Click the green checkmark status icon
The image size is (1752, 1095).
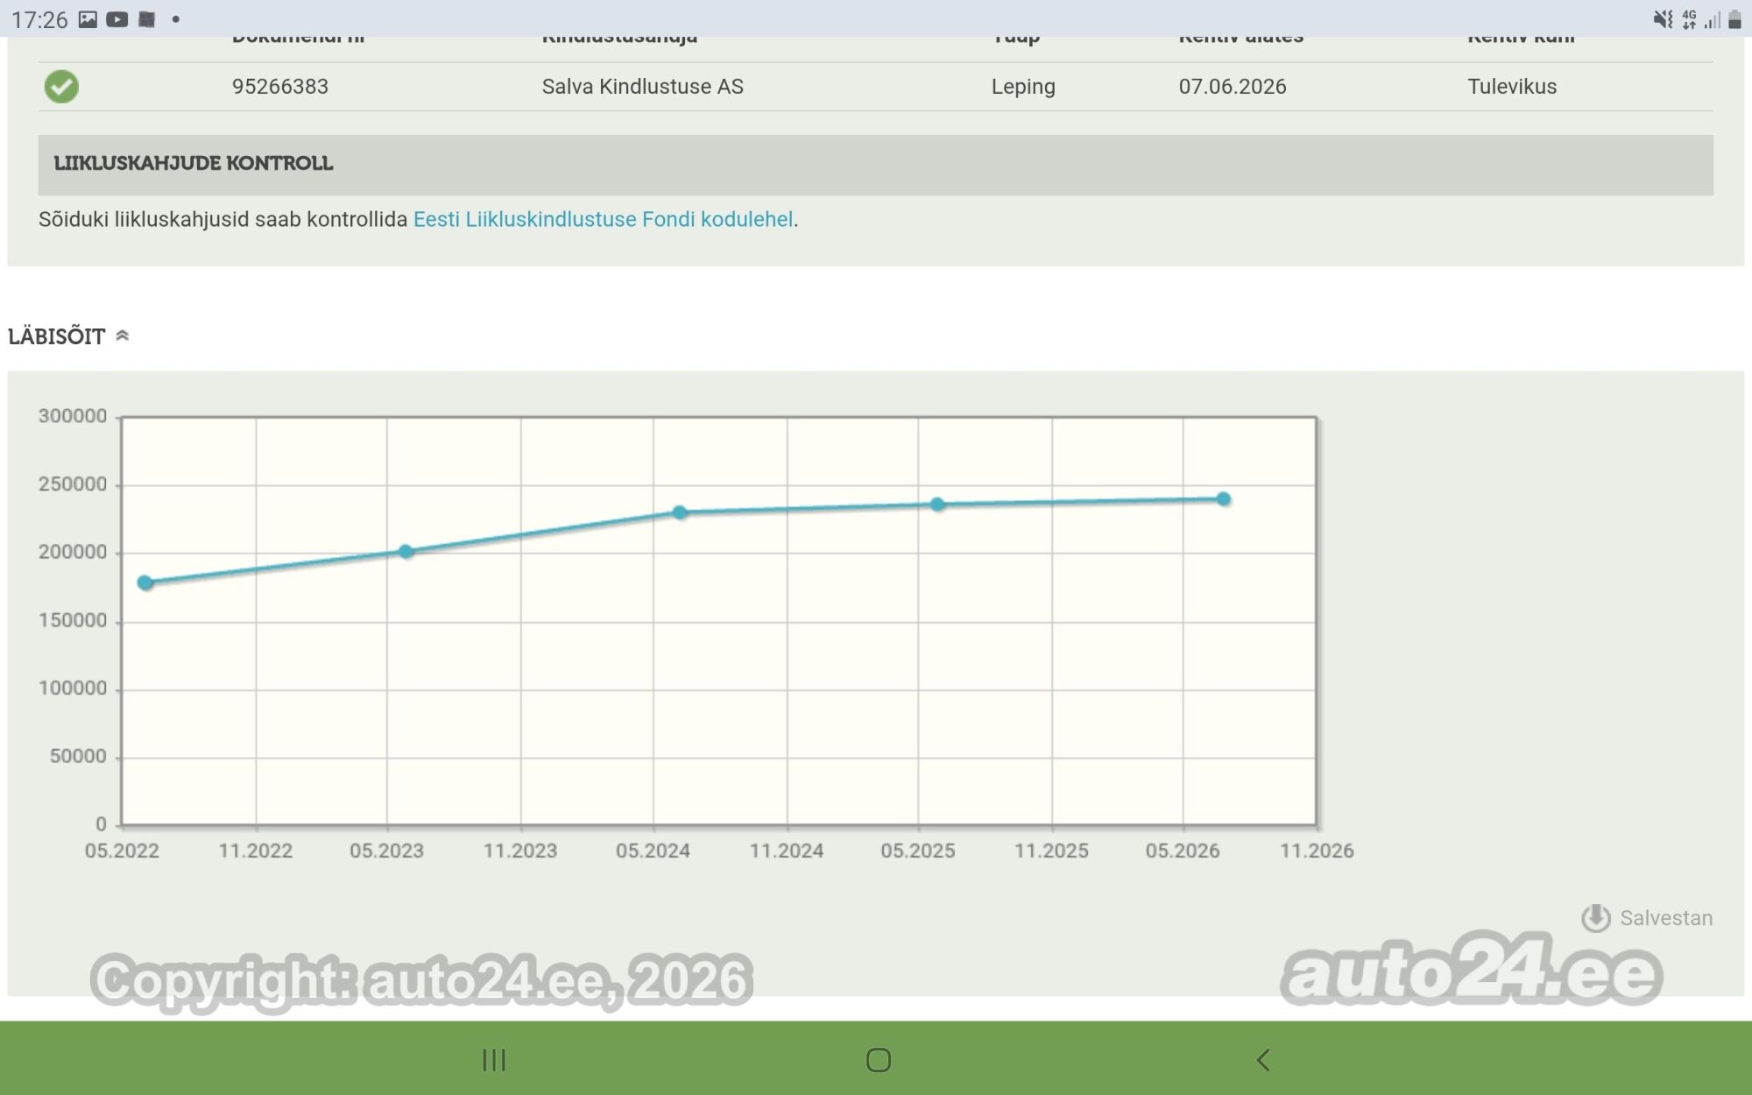point(61,87)
